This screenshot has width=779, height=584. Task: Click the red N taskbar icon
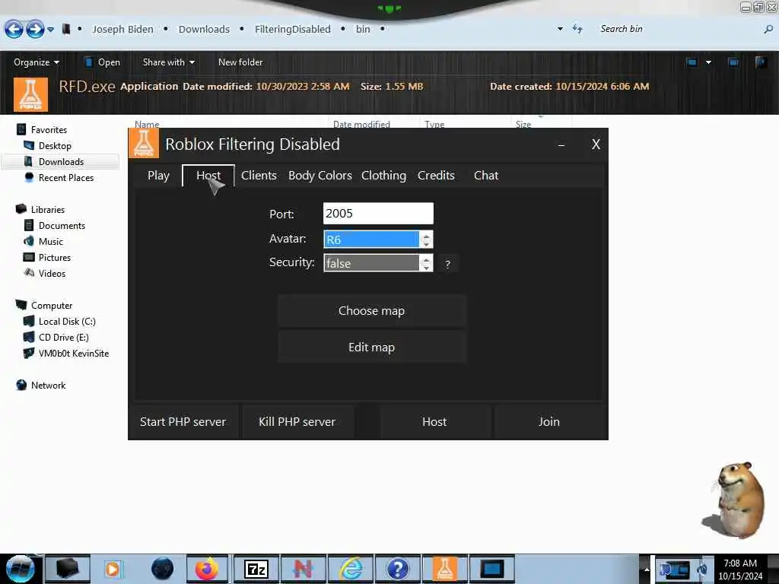point(303,569)
